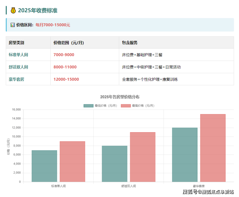This screenshot has width=239, height=197.
Task: Click the money bag icon beside 2025年收费标准
Action: pos(13,10)
